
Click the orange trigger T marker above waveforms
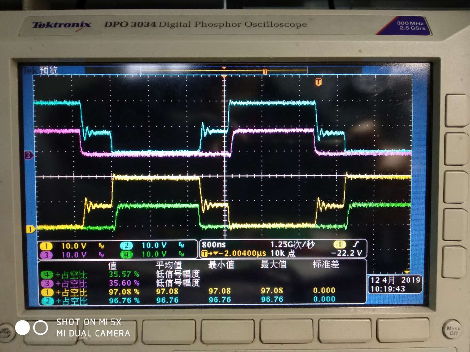(318, 82)
